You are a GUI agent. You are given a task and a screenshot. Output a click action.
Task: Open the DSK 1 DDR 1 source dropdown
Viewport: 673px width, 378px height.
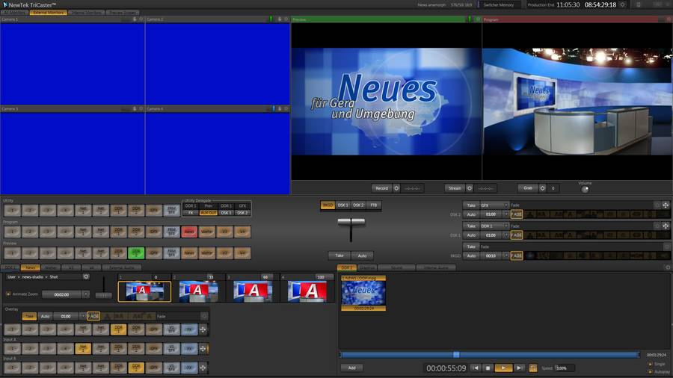click(x=505, y=225)
